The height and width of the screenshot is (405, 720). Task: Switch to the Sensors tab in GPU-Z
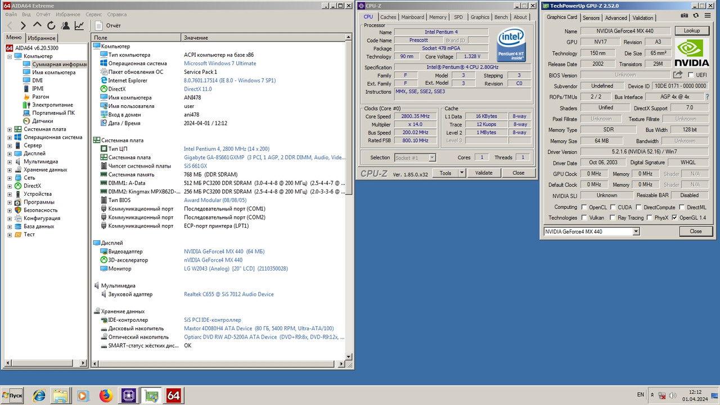coord(591,18)
